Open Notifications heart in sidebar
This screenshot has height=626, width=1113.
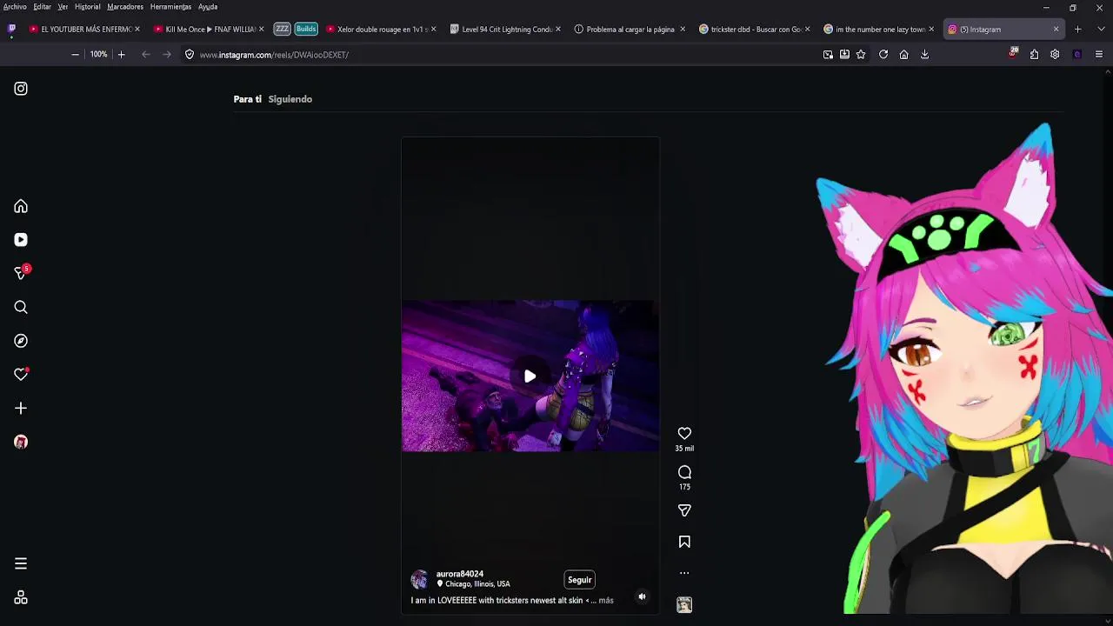point(21,374)
